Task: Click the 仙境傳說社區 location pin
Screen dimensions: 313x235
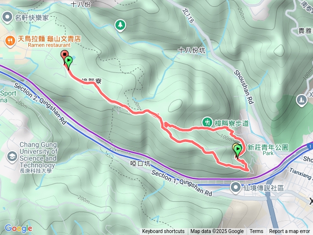Action: 236,188
